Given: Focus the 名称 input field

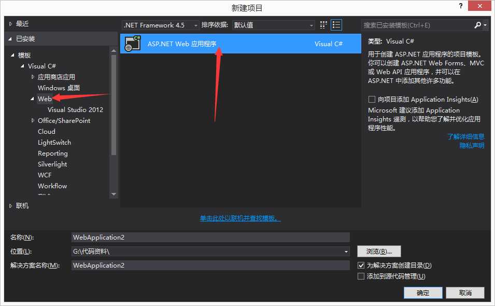Looking at the screenshot, I should [x=210, y=238].
